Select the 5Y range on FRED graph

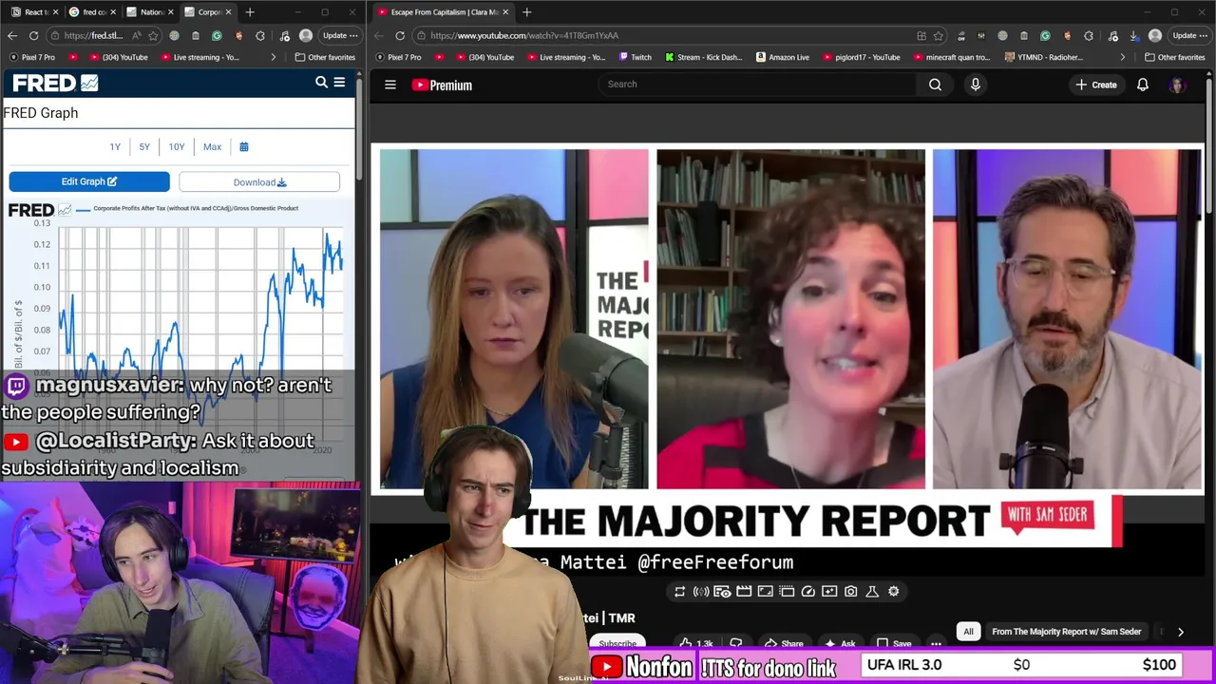click(x=144, y=146)
